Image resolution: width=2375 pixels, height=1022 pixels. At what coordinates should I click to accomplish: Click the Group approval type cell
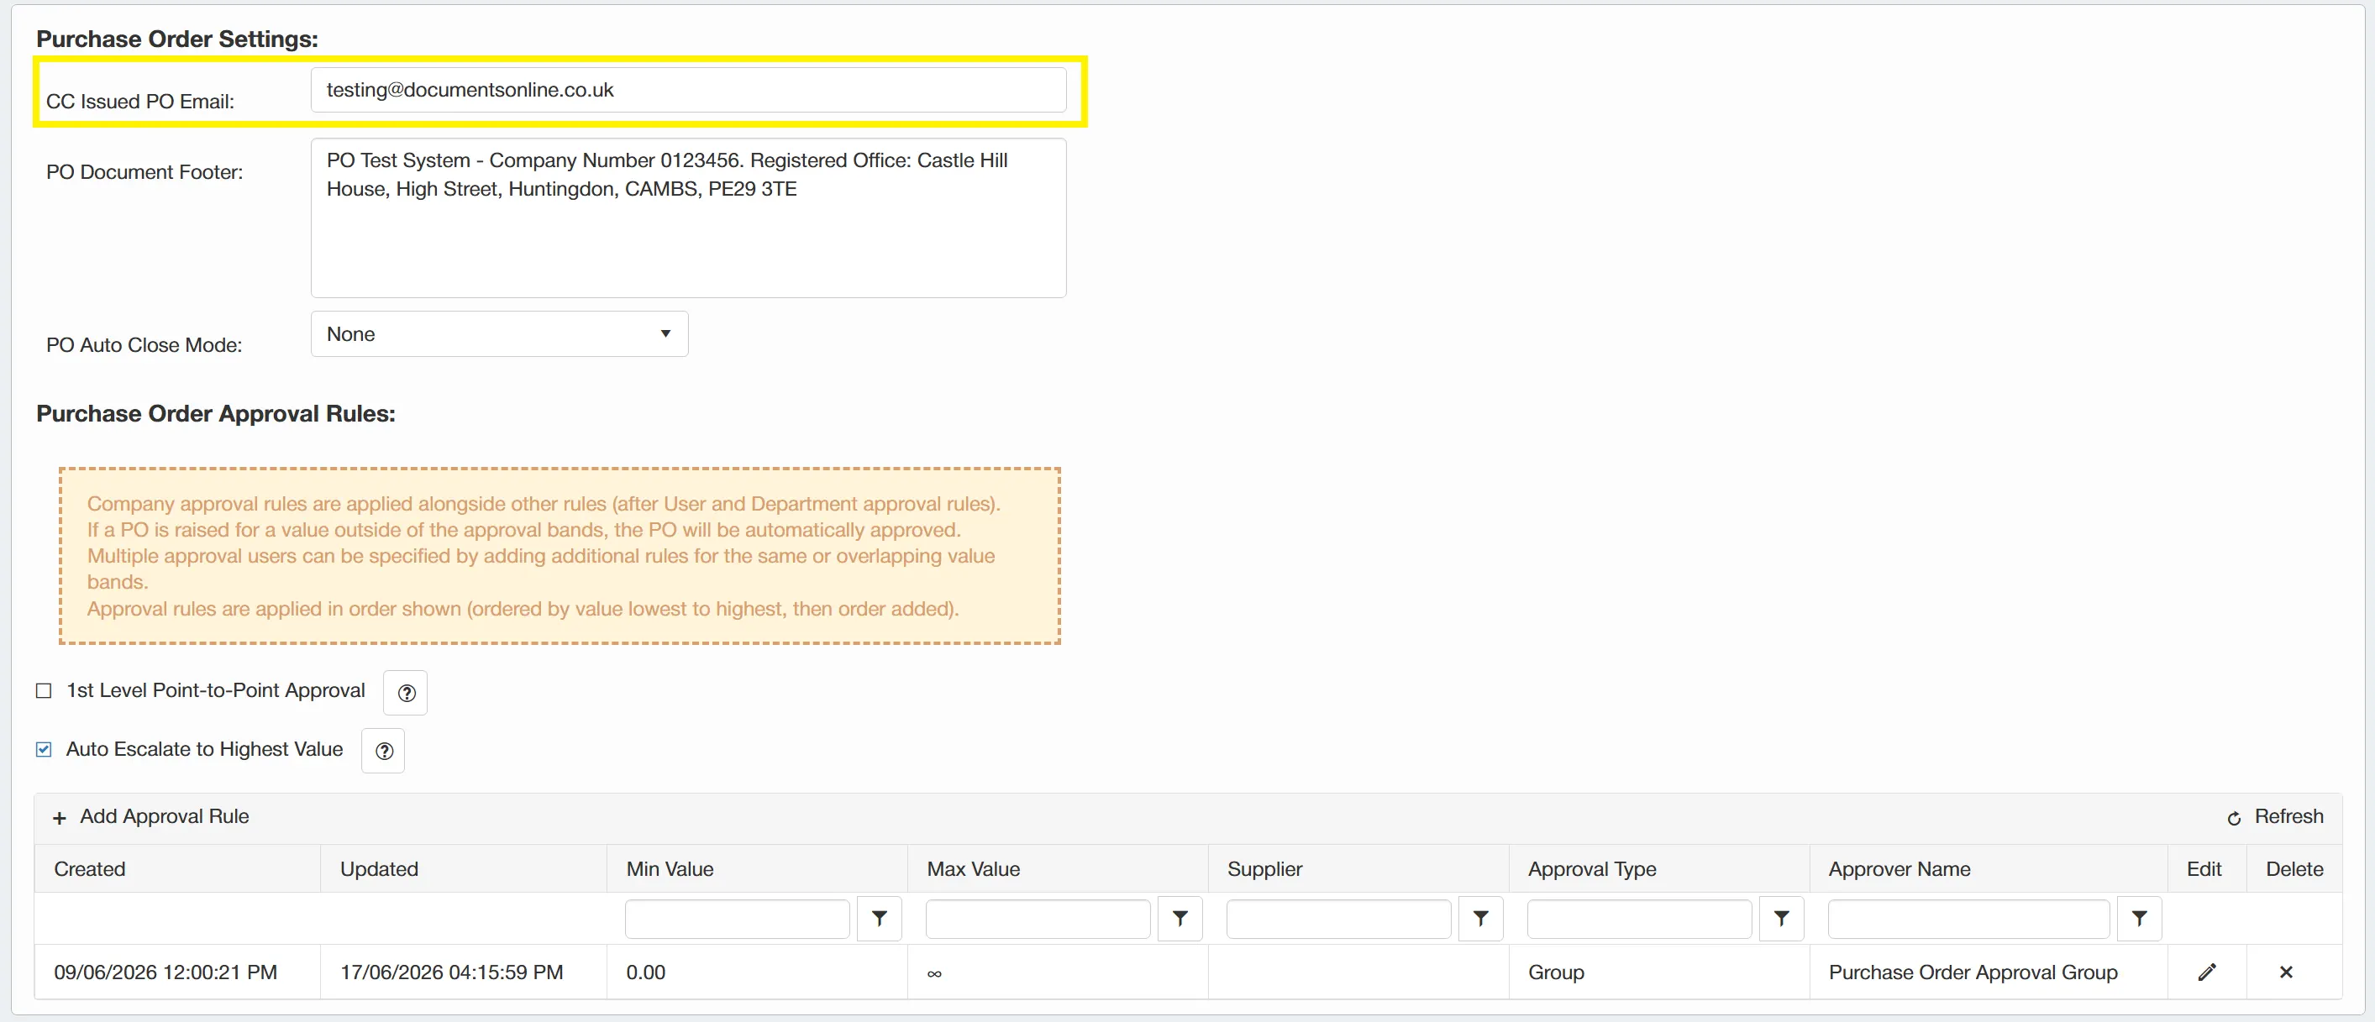point(1658,972)
